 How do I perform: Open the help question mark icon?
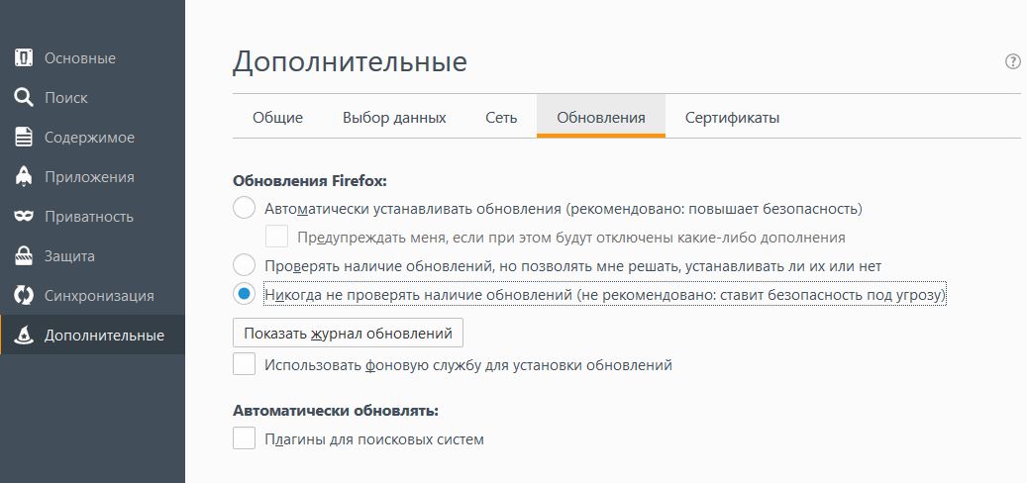tap(1012, 61)
